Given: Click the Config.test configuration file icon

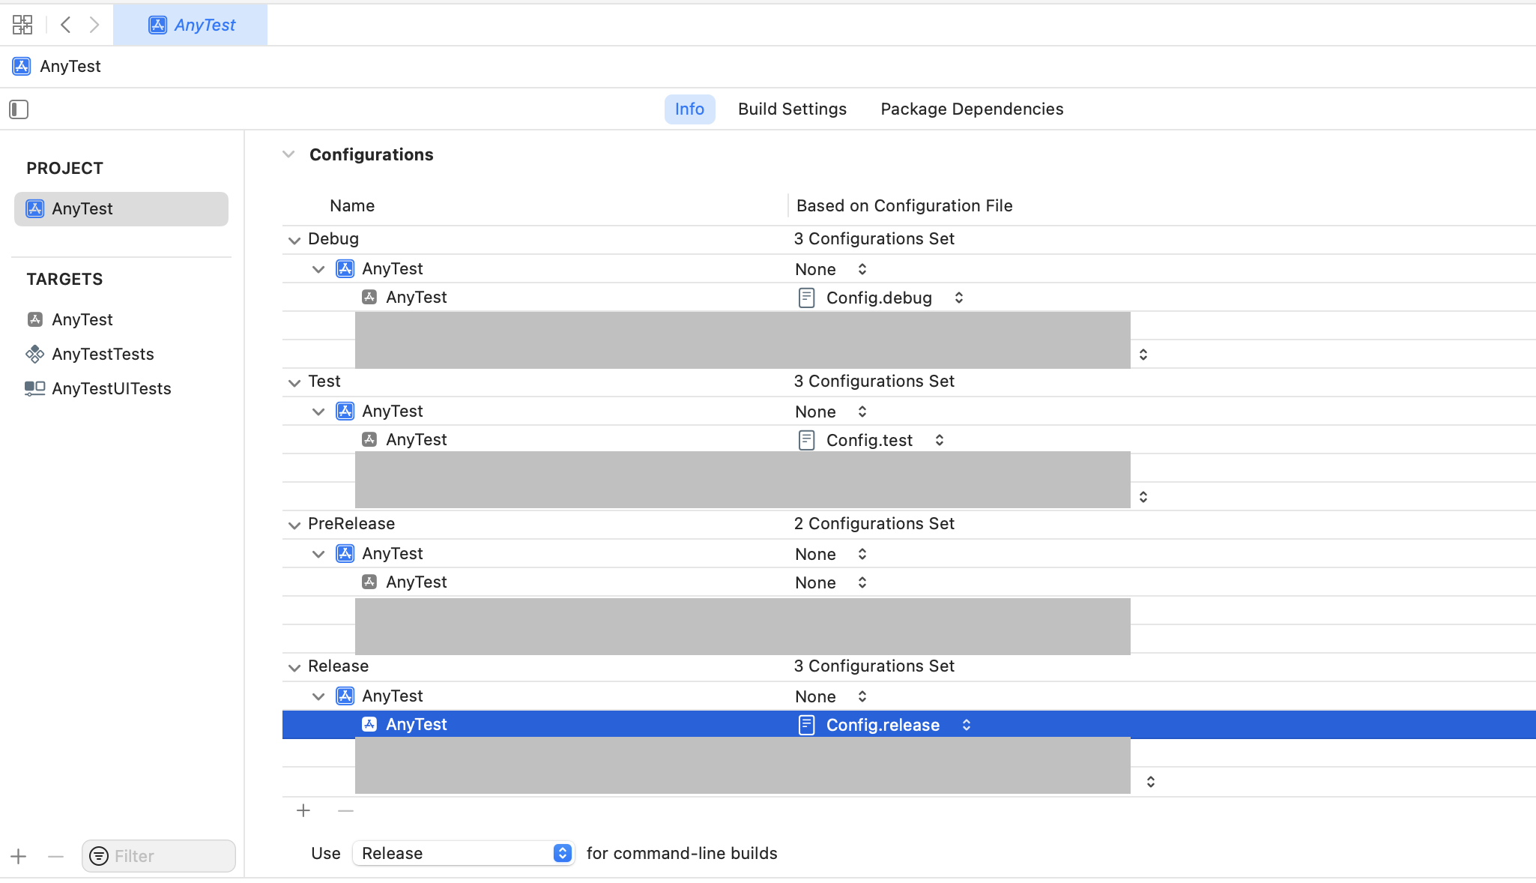Looking at the screenshot, I should click(806, 440).
